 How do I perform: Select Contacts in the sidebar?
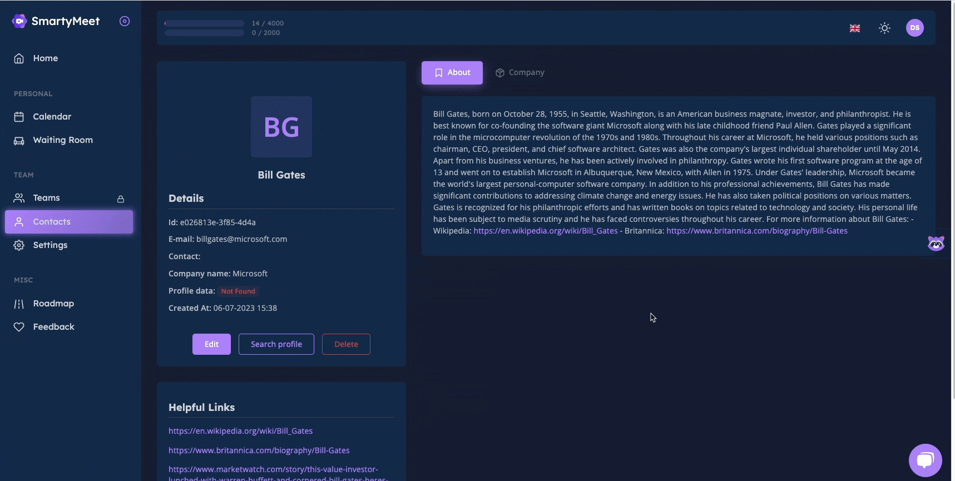click(69, 222)
